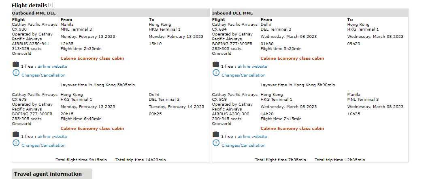Expand the Flight details plus icon
The height and width of the screenshot is (179, 443).
coord(51,5)
